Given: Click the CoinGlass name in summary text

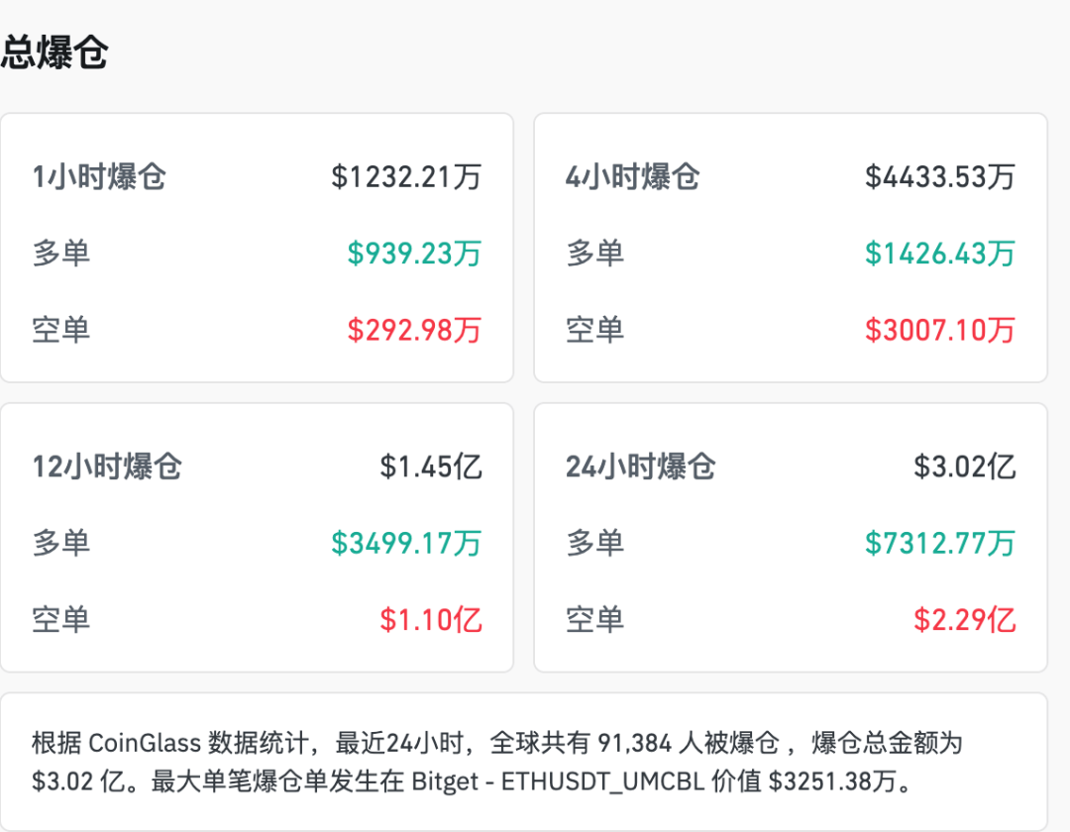Looking at the screenshot, I should [145, 743].
